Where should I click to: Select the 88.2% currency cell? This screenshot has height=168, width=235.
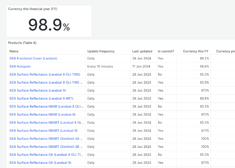[x=204, y=58]
